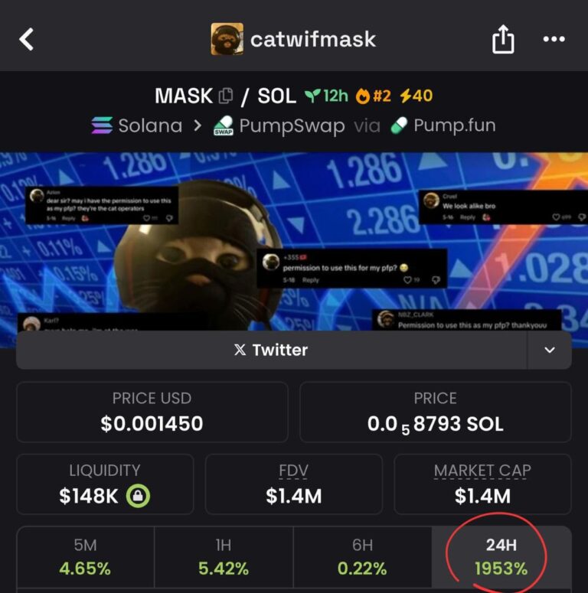Screen dimensions: 588x593
Task: Tap the Solana chain logo
Action: click(x=102, y=125)
